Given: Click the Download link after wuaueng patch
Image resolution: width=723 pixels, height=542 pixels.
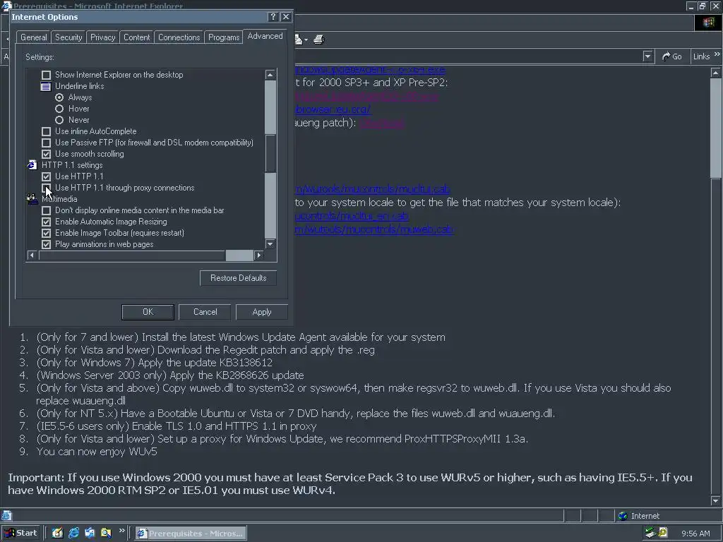Looking at the screenshot, I should pyautogui.click(x=382, y=123).
